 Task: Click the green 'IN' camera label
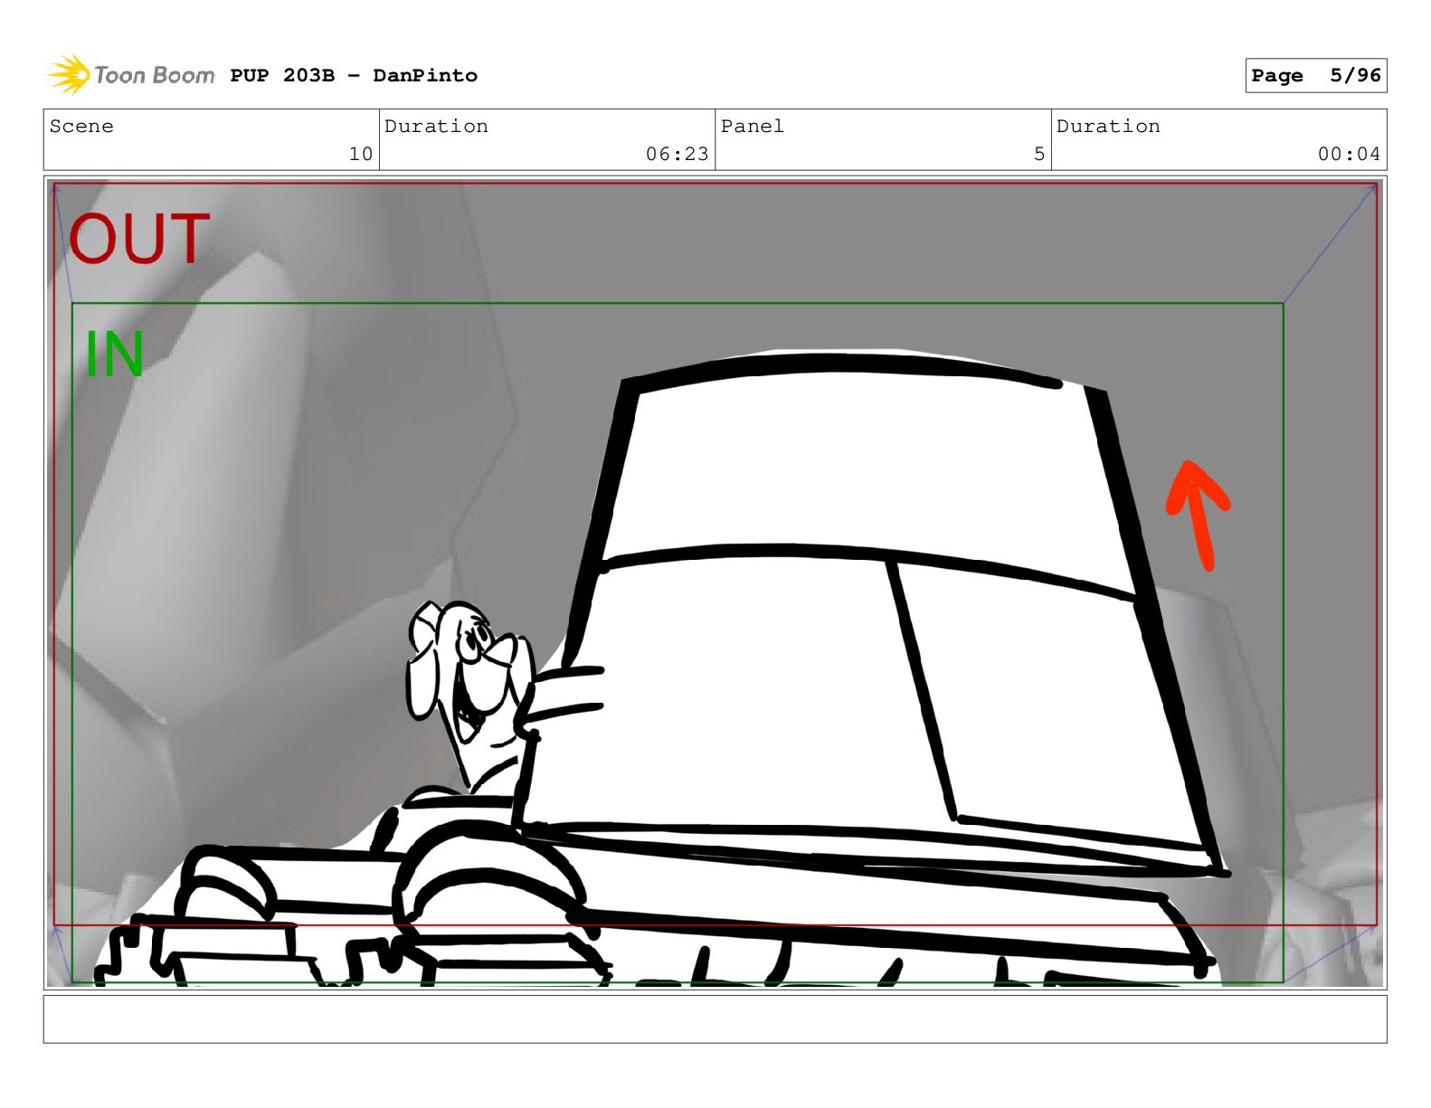pyautogui.click(x=114, y=355)
